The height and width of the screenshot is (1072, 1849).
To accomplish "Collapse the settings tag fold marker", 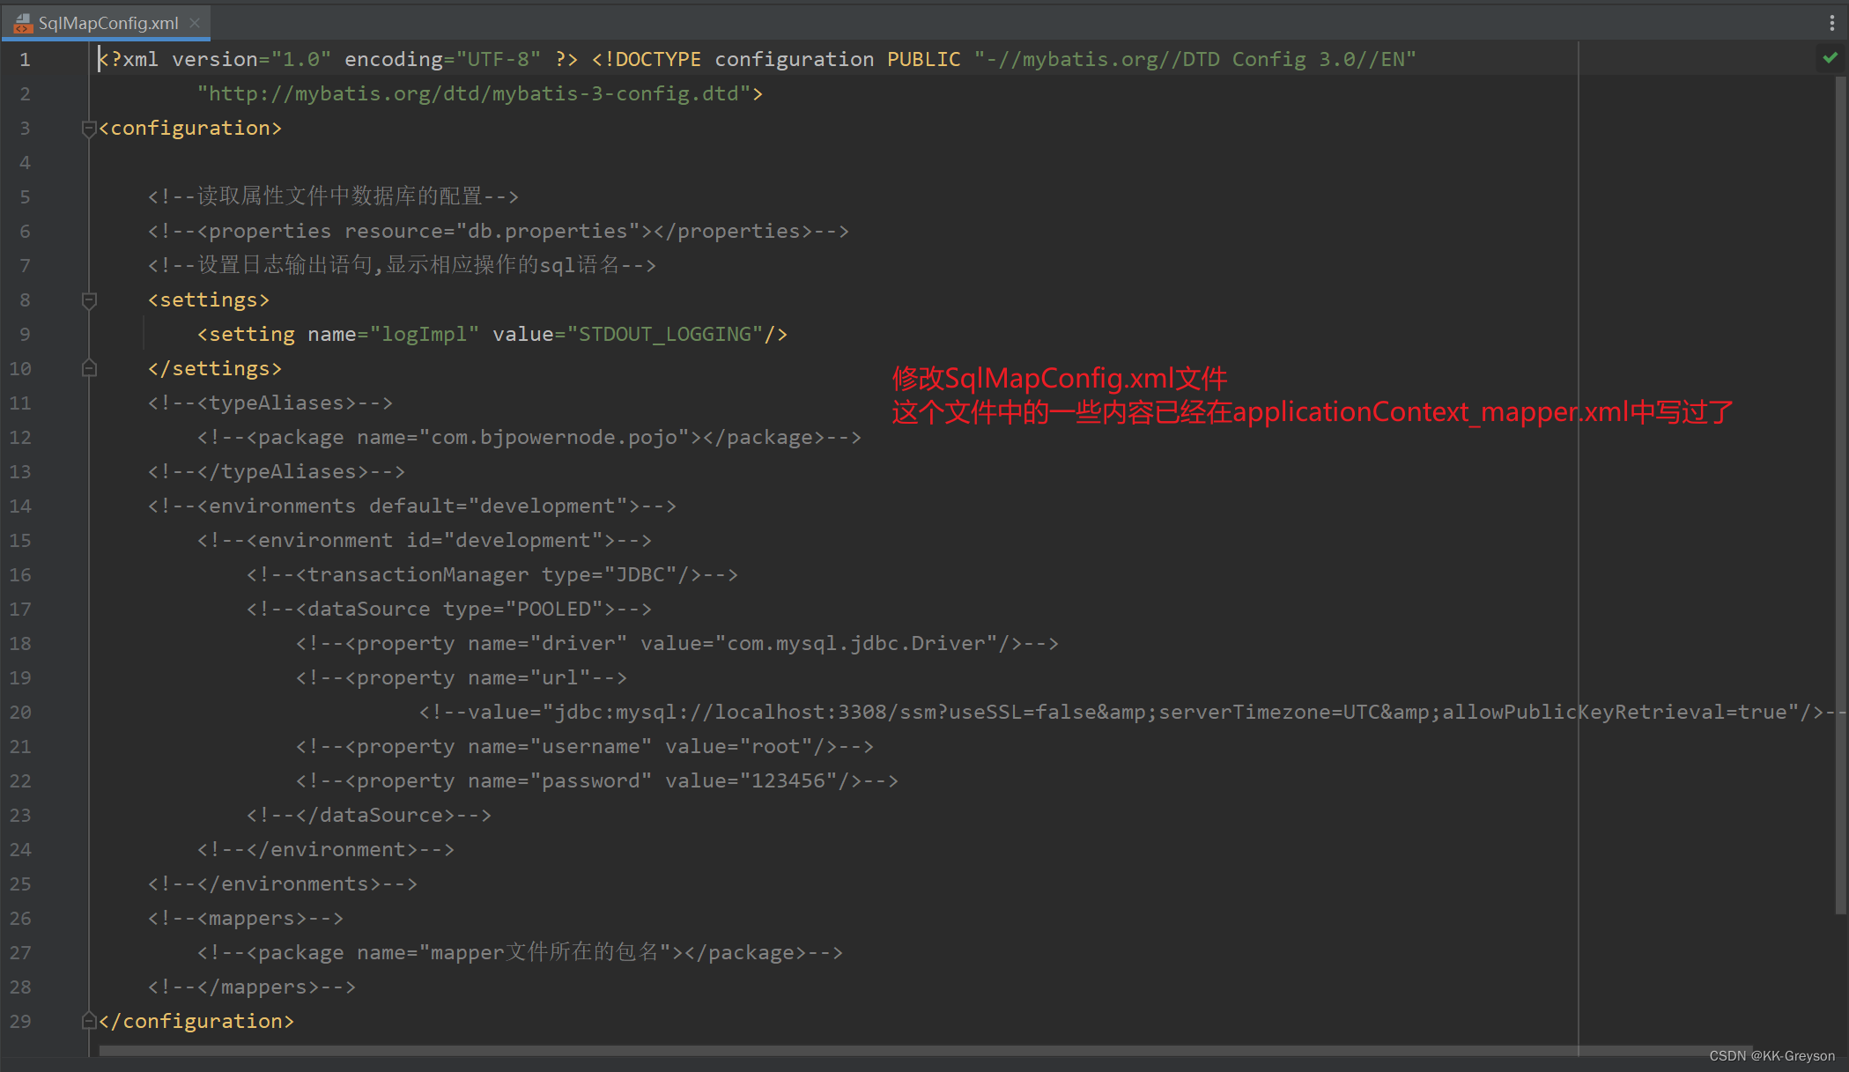I will (89, 300).
